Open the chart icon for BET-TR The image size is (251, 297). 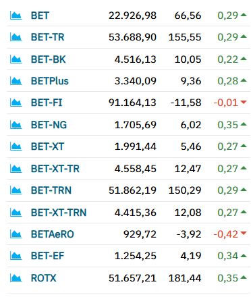[x=16, y=37]
